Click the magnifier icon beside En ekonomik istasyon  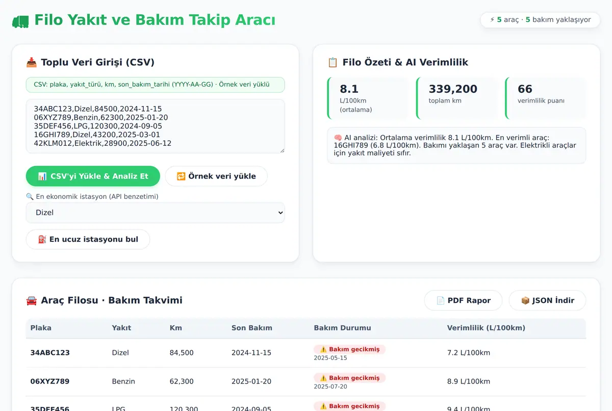tap(30, 196)
